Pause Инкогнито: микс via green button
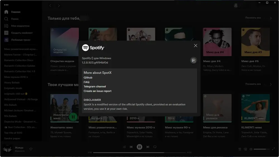 tap(73, 117)
